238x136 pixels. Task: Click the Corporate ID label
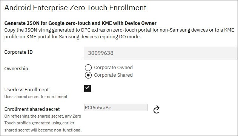click(x=18, y=52)
